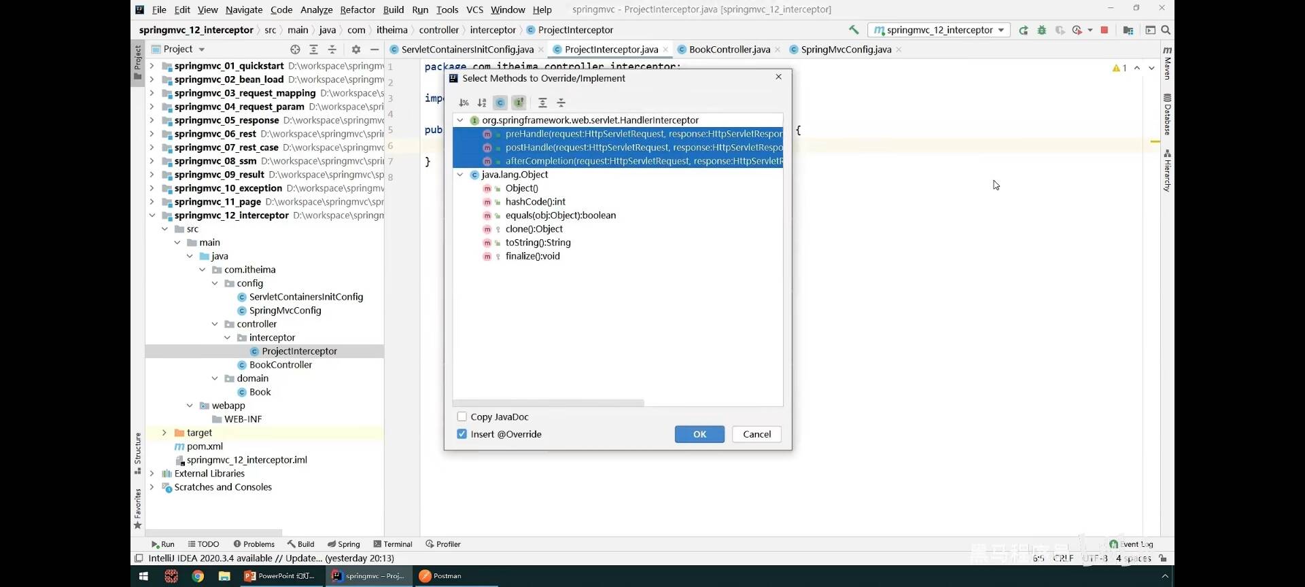Collapse the webapp folder in tree

(x=190, y=406)
